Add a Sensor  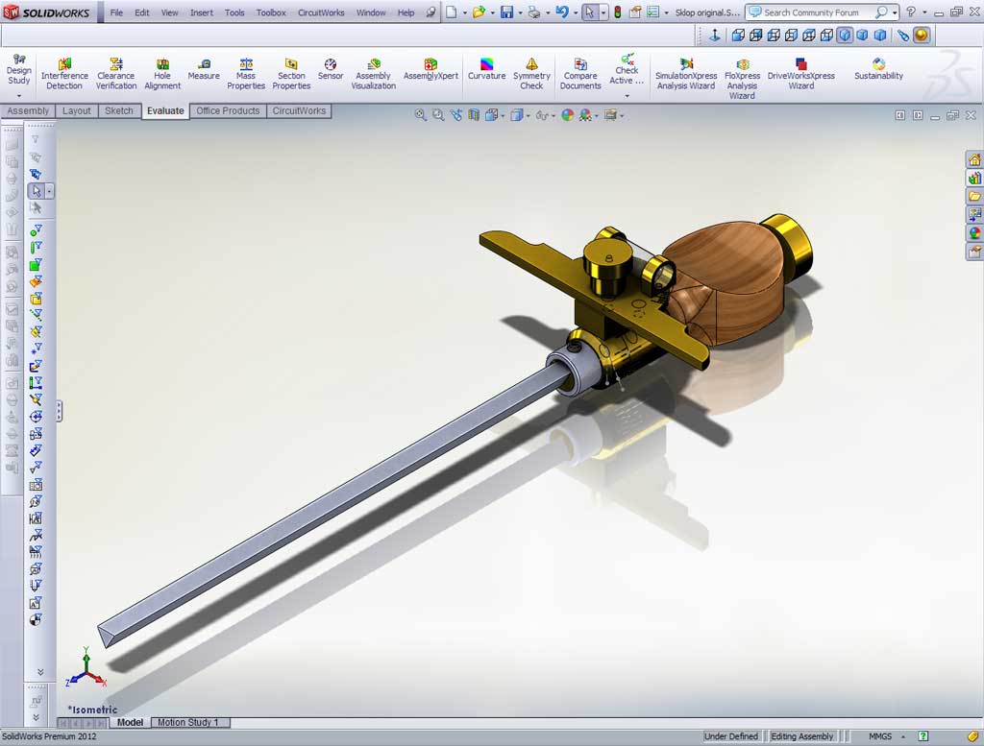point(331,69)
